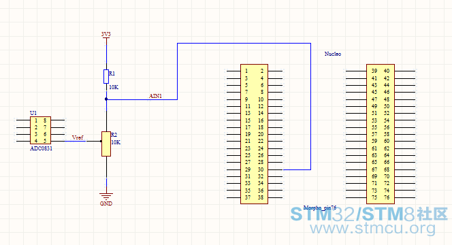Click the Nucleo label text

point(333,54)
